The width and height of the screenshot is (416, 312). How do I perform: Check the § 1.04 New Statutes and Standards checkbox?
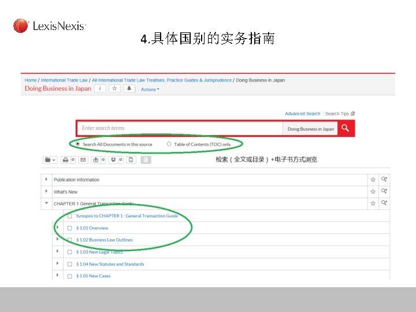[x=69, y=264]
